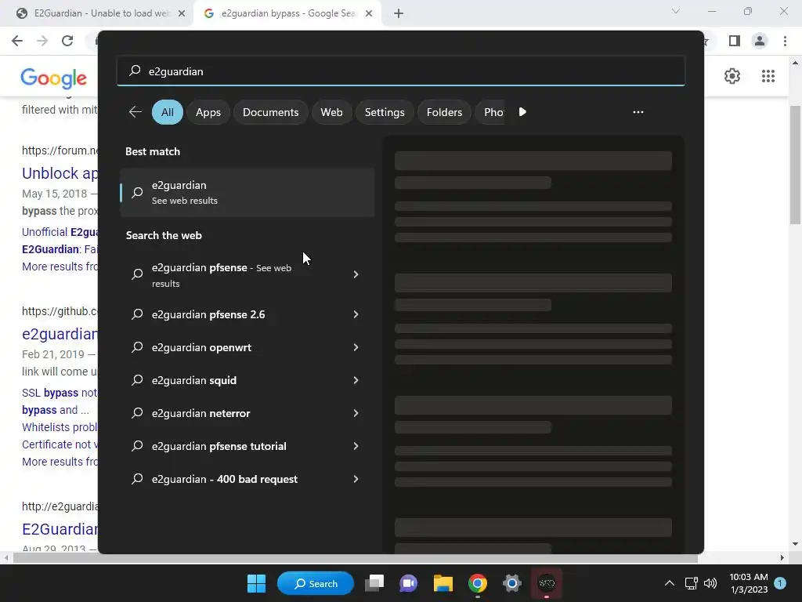Open the SSL bypass sublink in Chrome
802x602 pixels.
coord(60,393)
